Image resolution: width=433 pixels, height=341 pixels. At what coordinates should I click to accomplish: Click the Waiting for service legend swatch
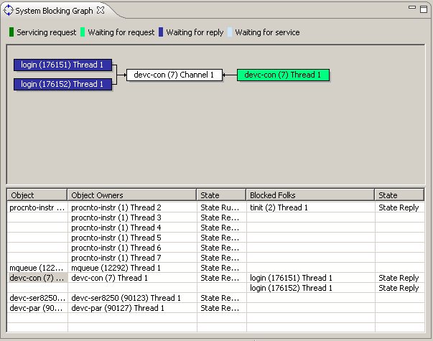(x=230, y=32)
